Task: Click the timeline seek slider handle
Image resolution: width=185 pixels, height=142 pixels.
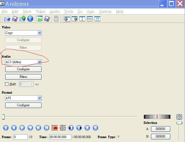Action: [x=3, y=117]
